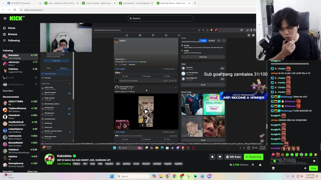
Task: Open the Just Chatting category link
Action: click(64, 164)
